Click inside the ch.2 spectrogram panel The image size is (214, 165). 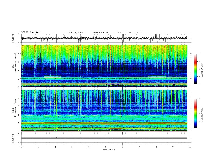104,111
